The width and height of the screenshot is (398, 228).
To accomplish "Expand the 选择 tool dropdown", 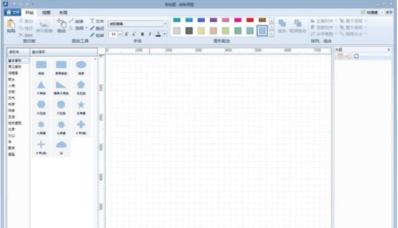I will 86,28.
